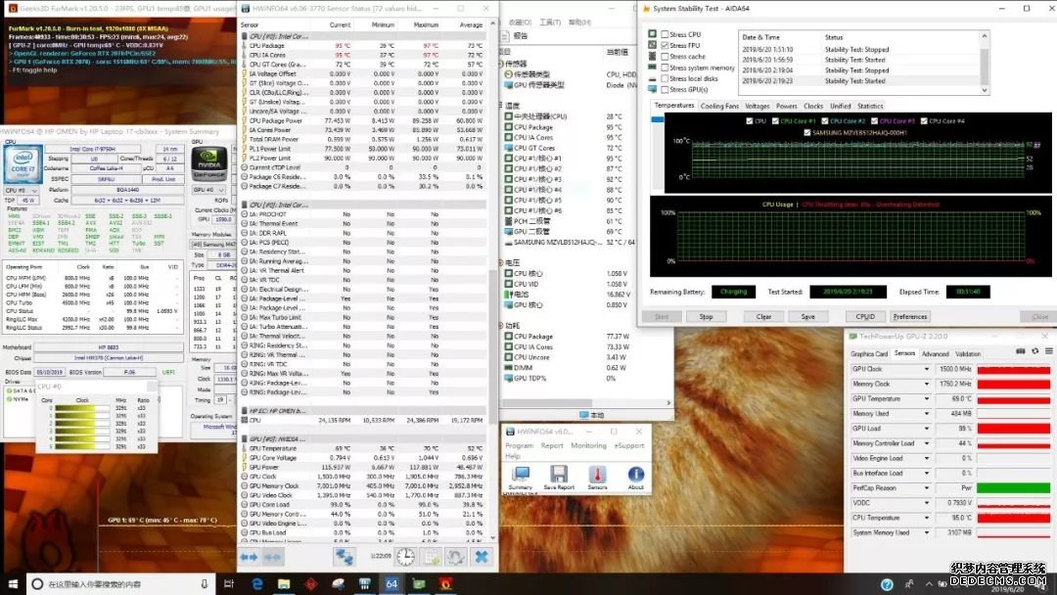Open GPU Clock sensor dropdown in GPU-Z
The width and height of the screenshot is (1057, 595).
click(x=926, y=369)
